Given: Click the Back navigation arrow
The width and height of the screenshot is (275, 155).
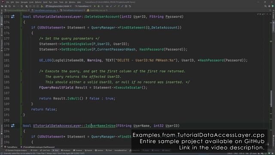Looking at the screenshot, I should [14, 6].
